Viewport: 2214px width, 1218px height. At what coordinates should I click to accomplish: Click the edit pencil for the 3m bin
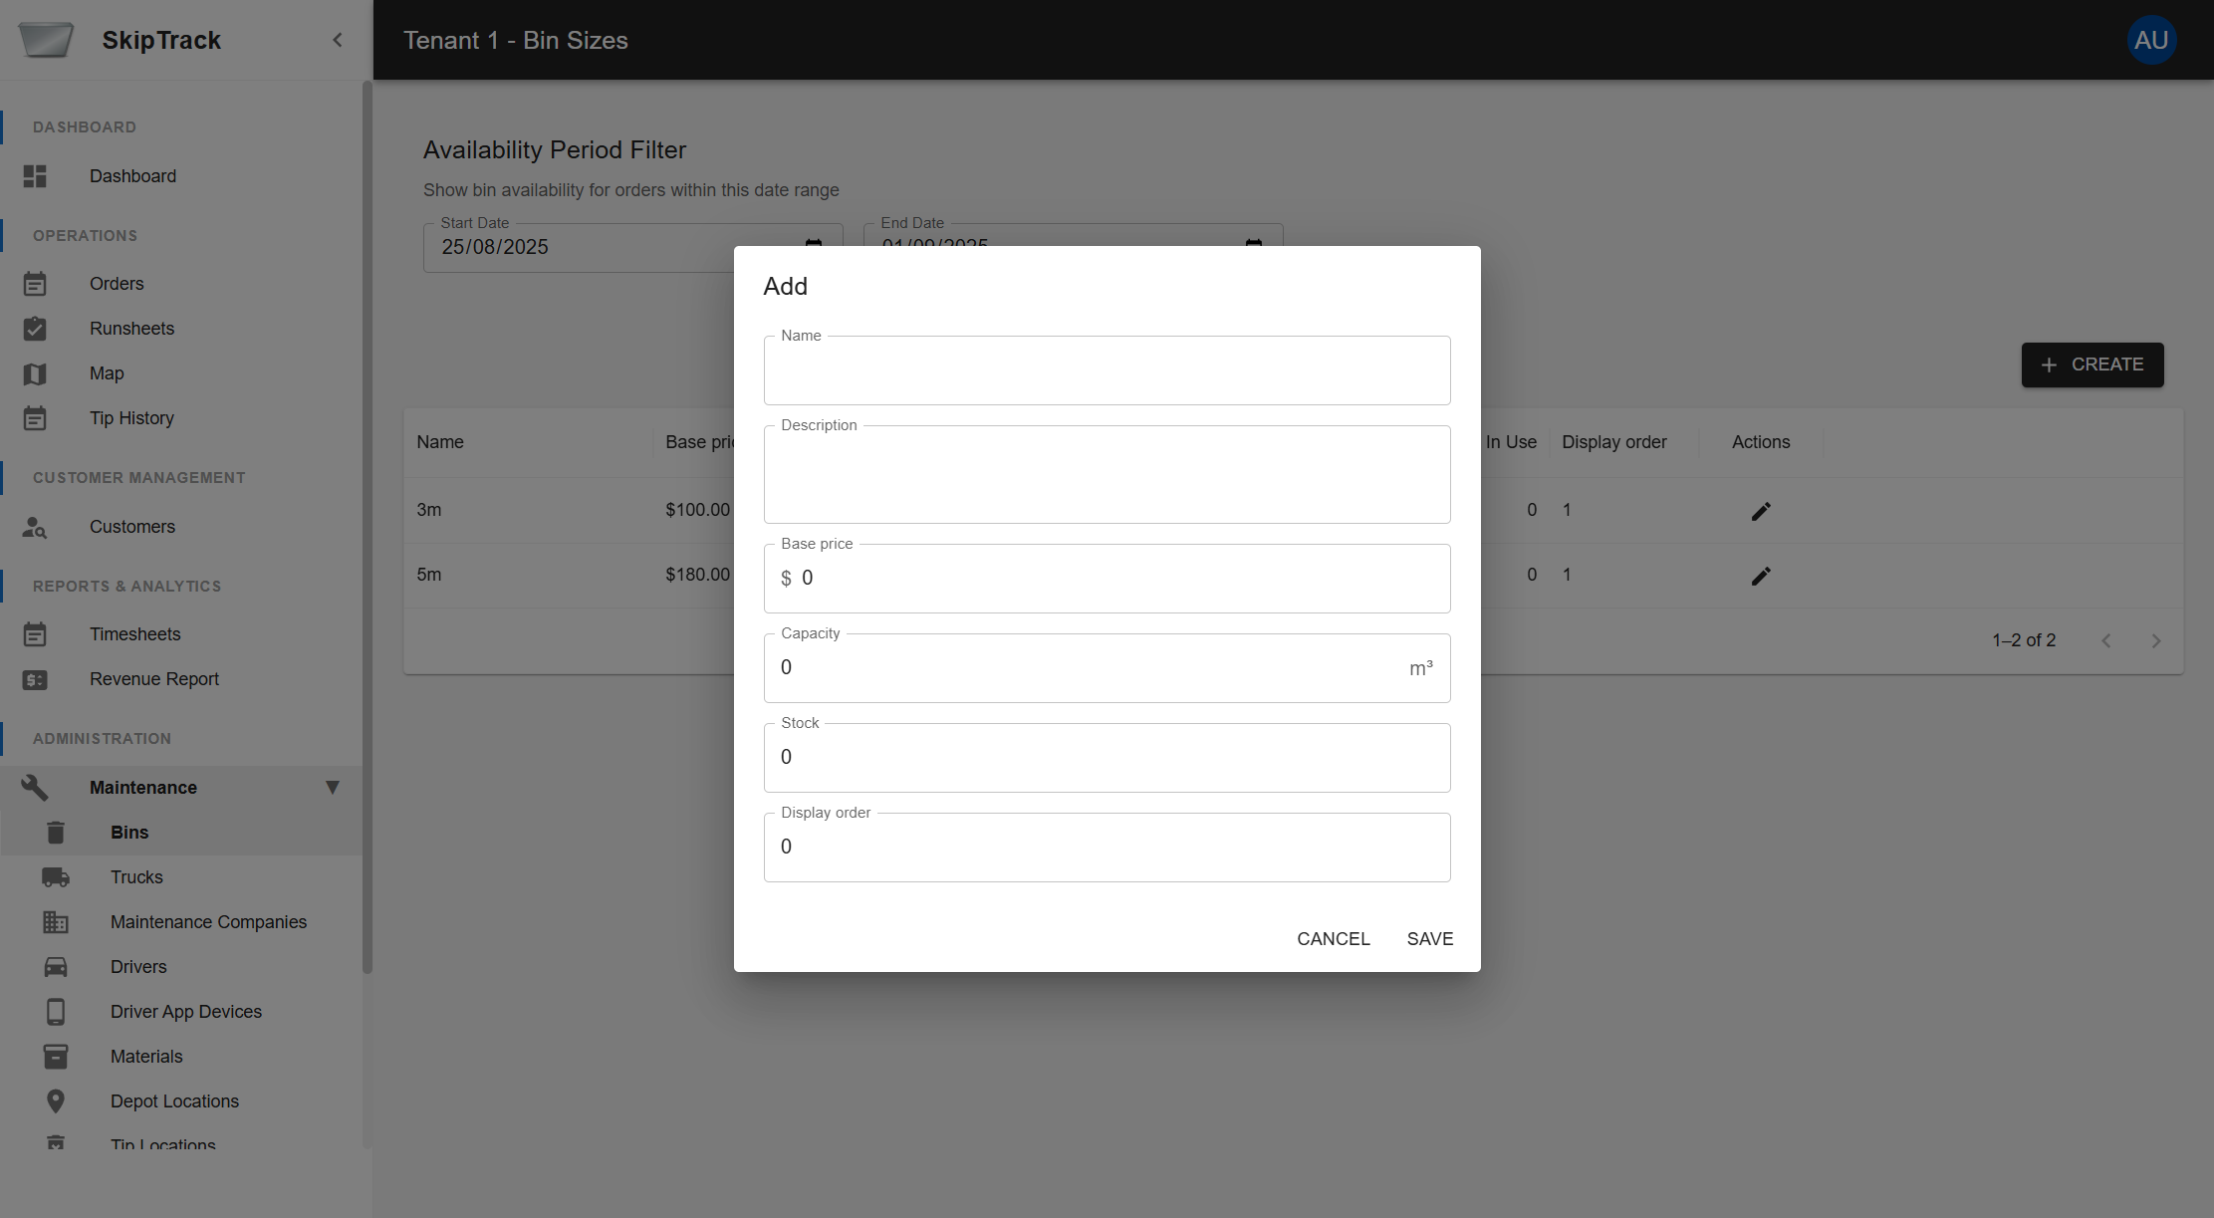point(1761,511)
